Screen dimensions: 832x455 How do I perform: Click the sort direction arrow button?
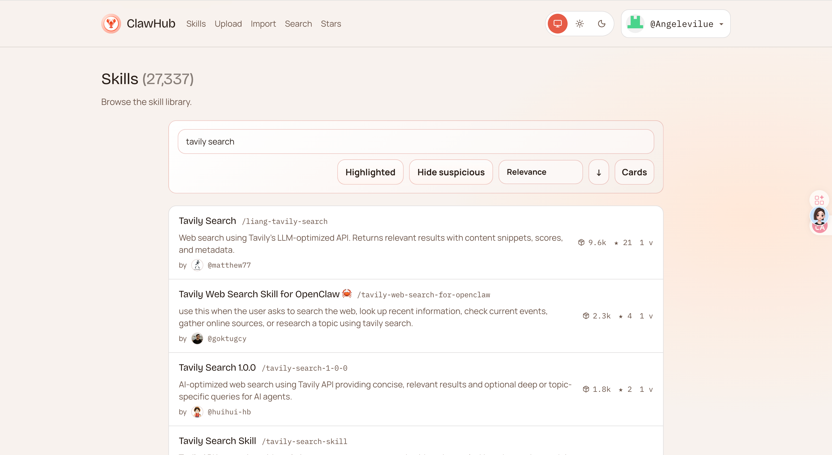pos(598,172)
